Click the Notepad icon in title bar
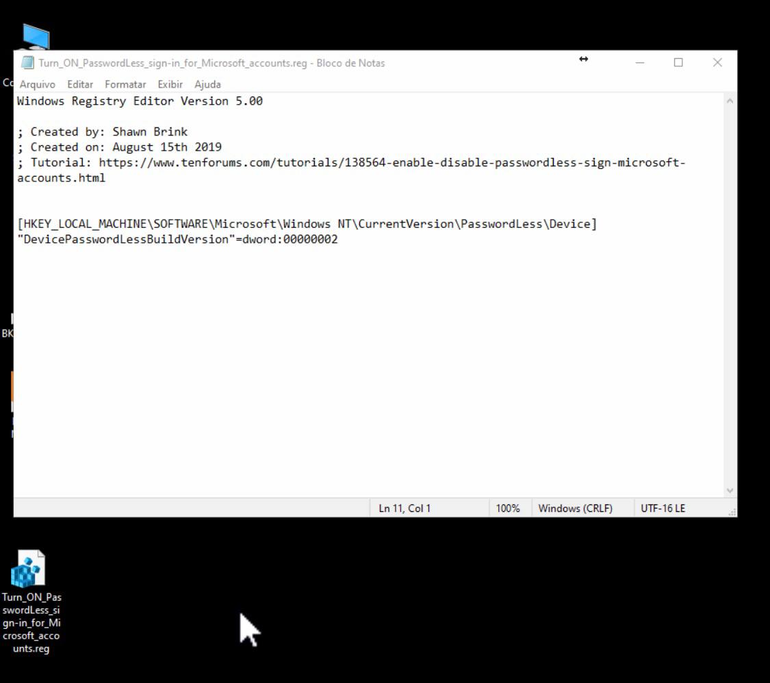 point(27,63)
